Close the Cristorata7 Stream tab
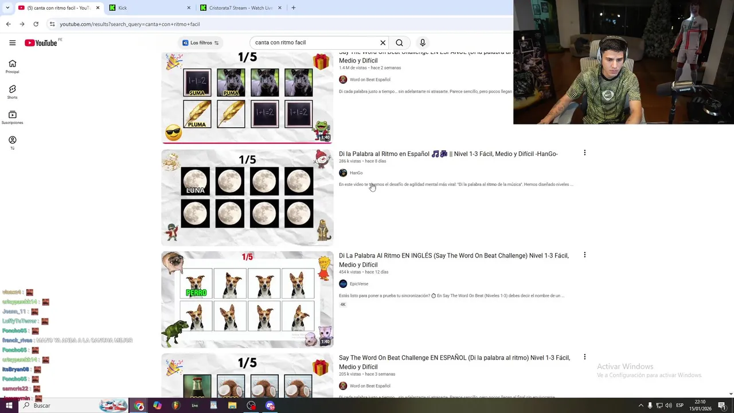The image size is (734, 413). pos(280,7)
